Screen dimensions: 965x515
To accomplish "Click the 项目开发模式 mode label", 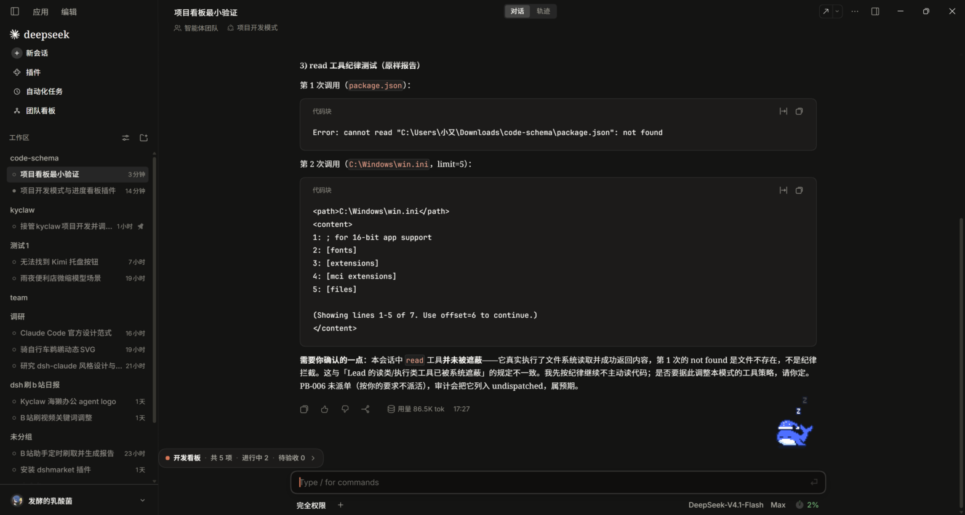I will click(x=252, y=28).
